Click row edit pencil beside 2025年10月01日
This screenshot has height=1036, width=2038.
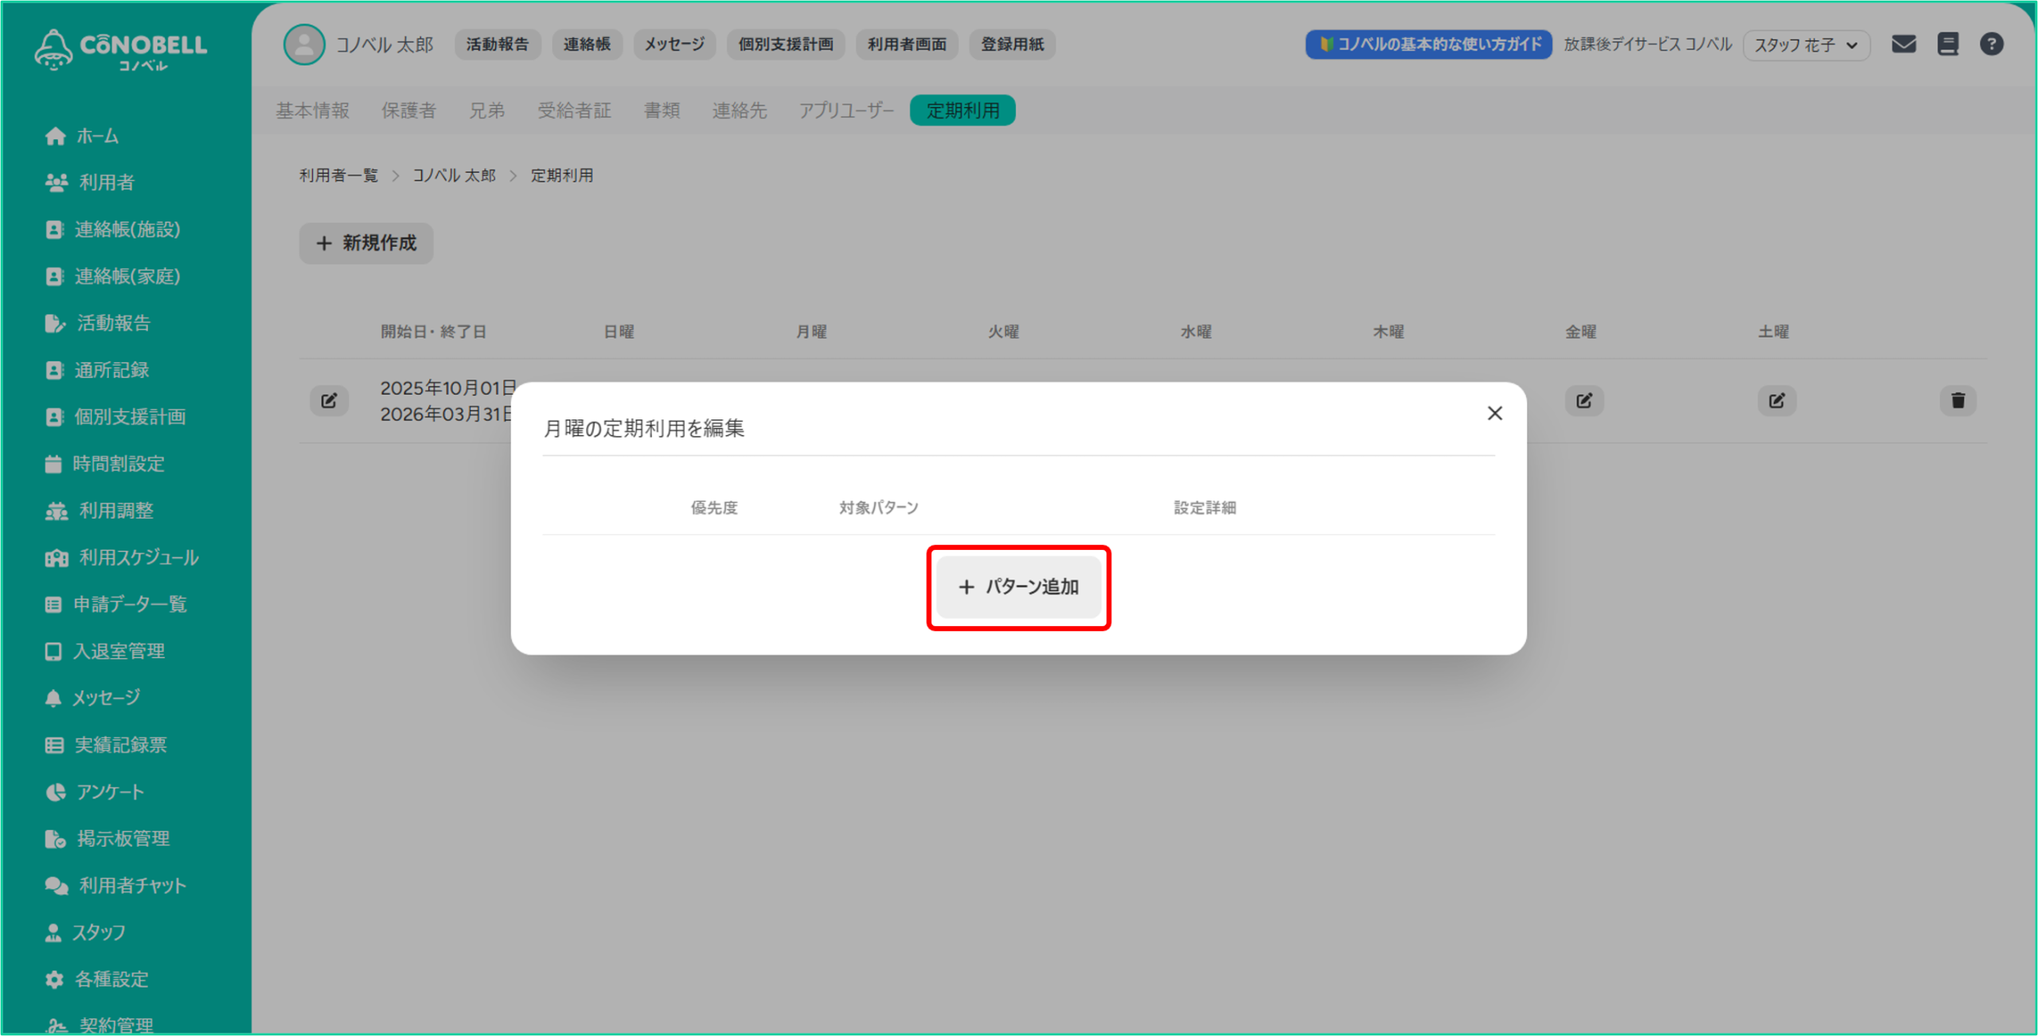(x=329, y=400)
